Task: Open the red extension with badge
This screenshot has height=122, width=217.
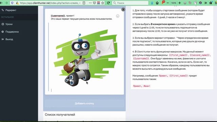Action: [163, 2]
